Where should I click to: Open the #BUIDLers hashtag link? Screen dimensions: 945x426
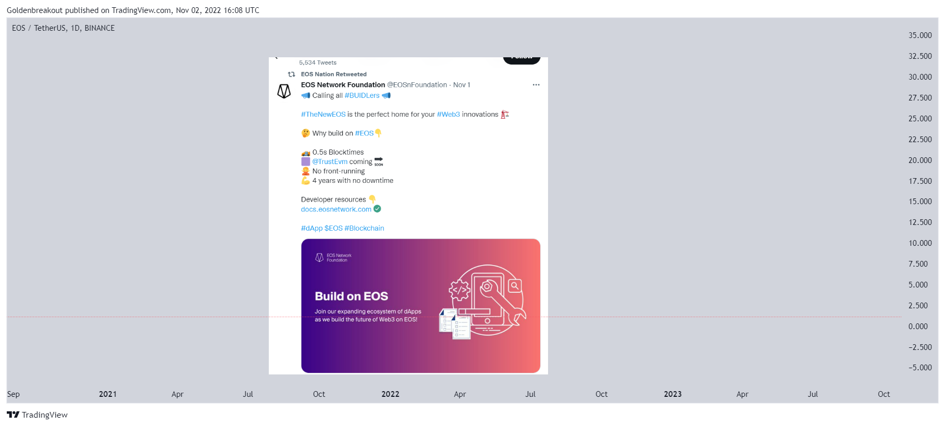(x=362, y=96)
